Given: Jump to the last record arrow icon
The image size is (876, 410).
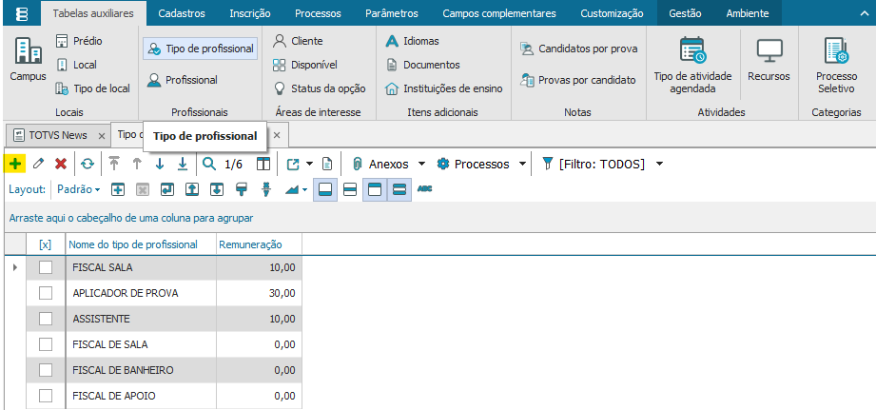Looking at the screenshot, I should 183,164.
